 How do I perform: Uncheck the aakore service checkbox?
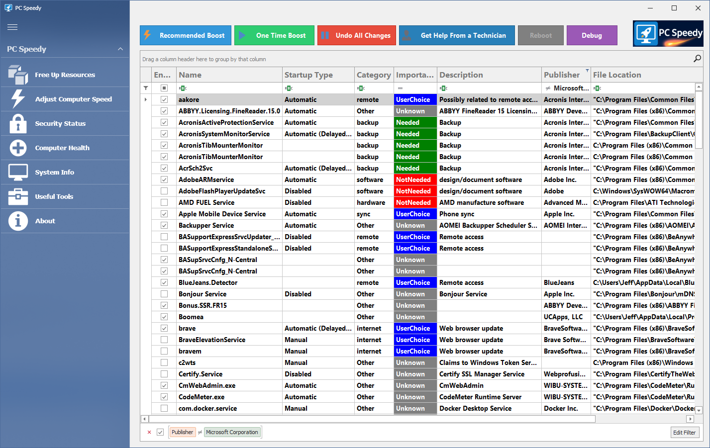tap(164, 99)
